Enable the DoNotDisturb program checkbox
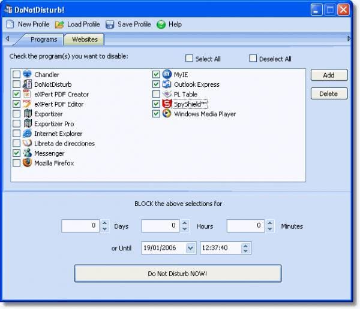 [16, 84]
